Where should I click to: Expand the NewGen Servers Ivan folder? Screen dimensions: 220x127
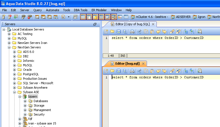(x=9, y=43)
